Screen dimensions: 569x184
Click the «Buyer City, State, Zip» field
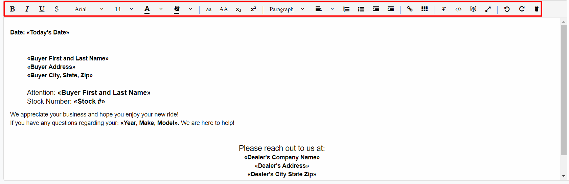[x=60, y=75]
